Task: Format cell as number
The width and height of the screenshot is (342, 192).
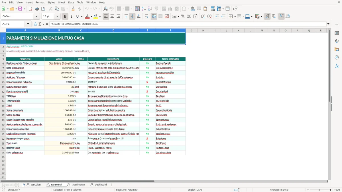Action: (189, 16)
